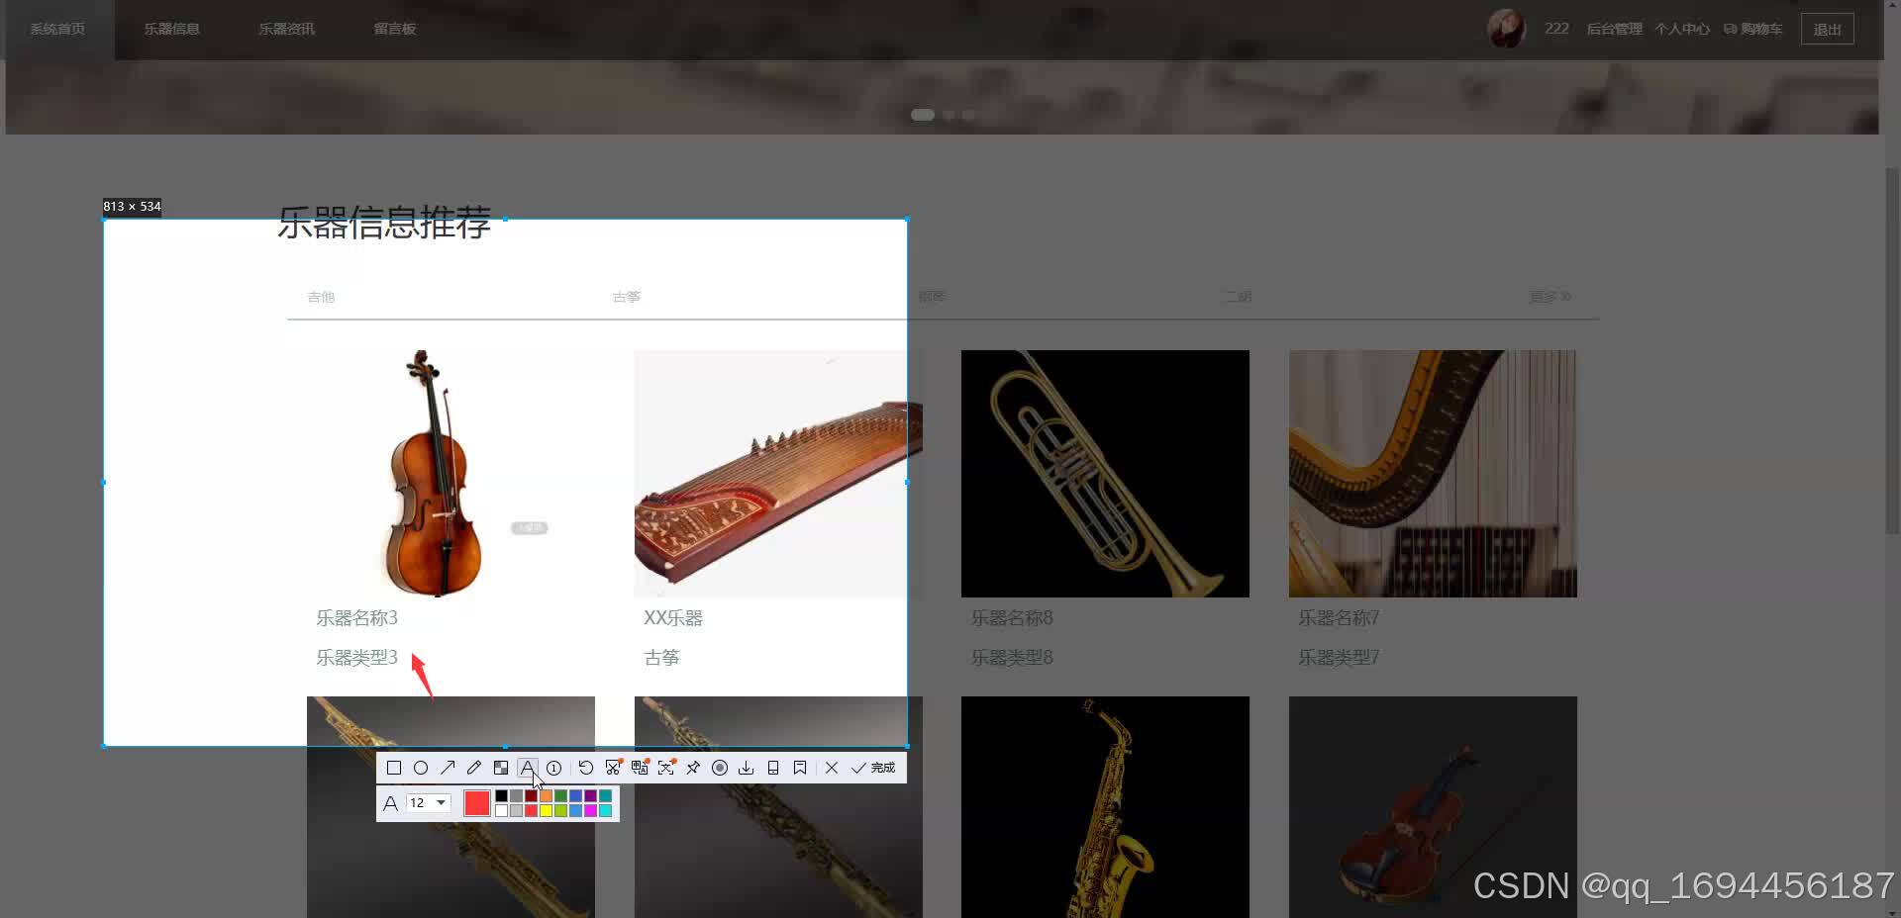1901x918 pixels.
Task: Select the text annotation tool
Action: click(528, 768)
